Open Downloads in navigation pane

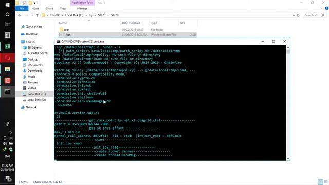[x=34, y=71]
